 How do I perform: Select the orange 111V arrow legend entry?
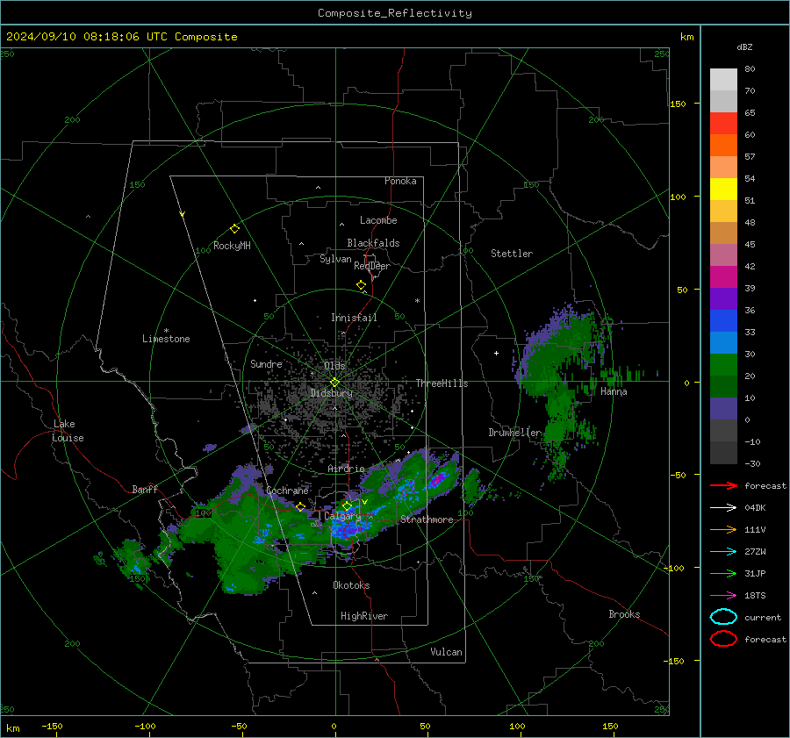click(x=723, y=529)
